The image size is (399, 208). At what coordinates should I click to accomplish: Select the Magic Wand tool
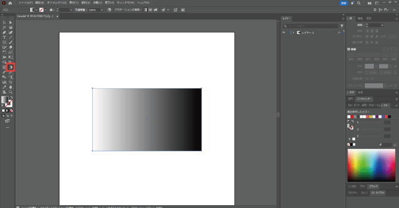pos(5,27)
